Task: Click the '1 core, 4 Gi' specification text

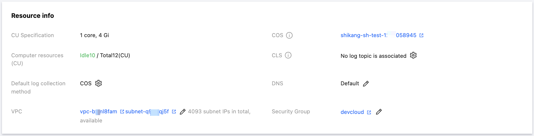Action: [x=95, y=35]
